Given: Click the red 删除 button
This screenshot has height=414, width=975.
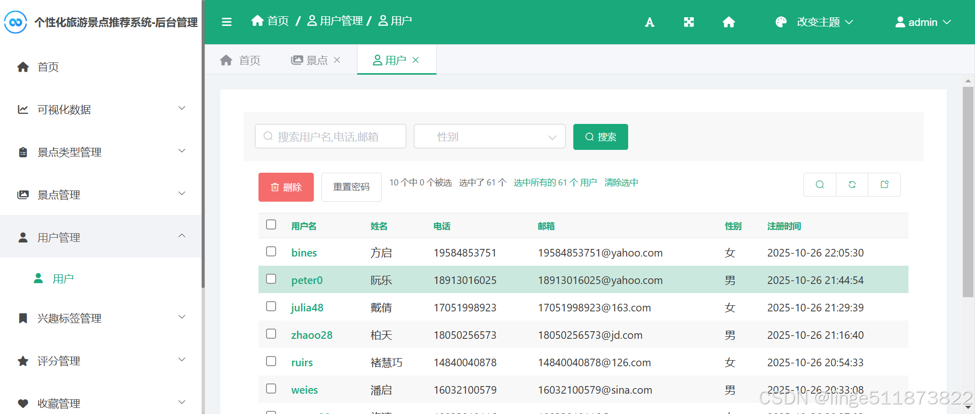Looking at the screenshot, I should click(286, 187).
